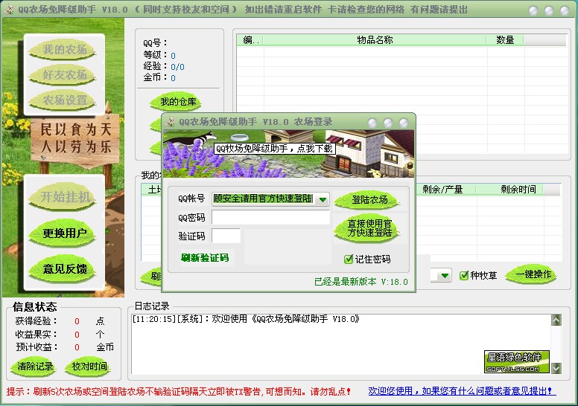Click QQ牧场免降级助手 download banner text
Viewport: 578px width, 406px height.
(275, 148)
